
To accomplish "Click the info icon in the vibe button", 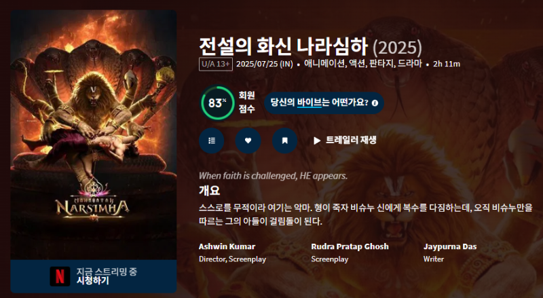I will tap(375, 103).
